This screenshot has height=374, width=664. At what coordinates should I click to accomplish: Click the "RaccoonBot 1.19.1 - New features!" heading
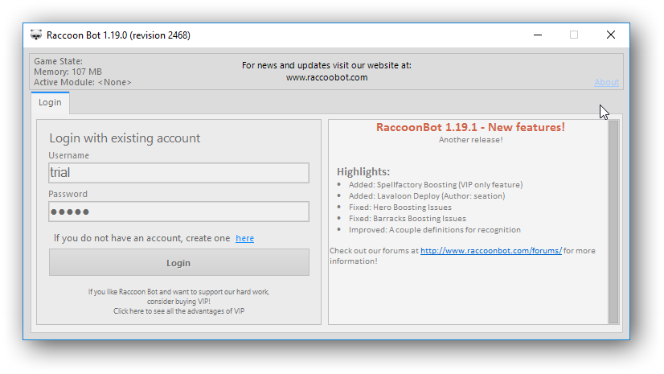click(x=470, y=127)
